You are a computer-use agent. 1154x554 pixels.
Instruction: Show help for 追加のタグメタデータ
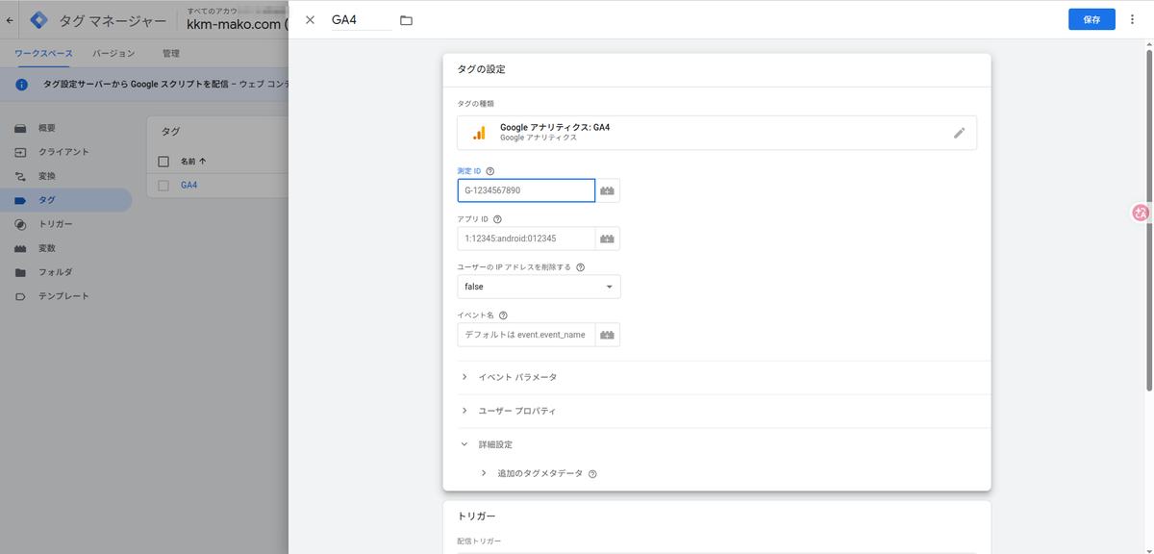pyautogui.click(x=592, y=473)
